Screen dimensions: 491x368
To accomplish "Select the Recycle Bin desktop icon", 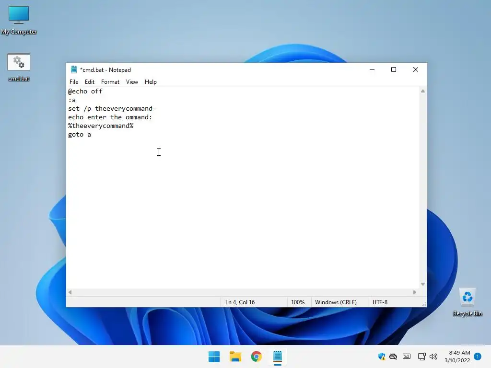I will click(467, 302).
